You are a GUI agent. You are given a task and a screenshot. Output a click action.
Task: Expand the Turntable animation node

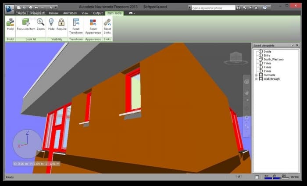(256, 75)
